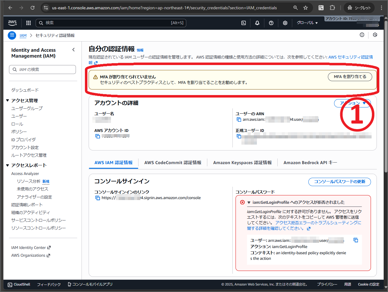Click the IAM の検索 search field

click(42, 70)
